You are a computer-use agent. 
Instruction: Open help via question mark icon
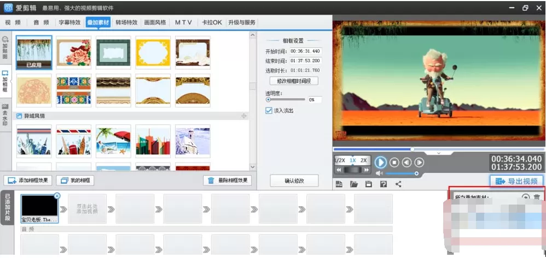[384, 184]
